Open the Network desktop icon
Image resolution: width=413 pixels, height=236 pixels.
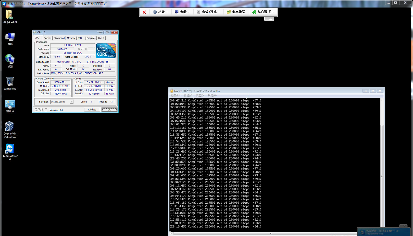10,61
